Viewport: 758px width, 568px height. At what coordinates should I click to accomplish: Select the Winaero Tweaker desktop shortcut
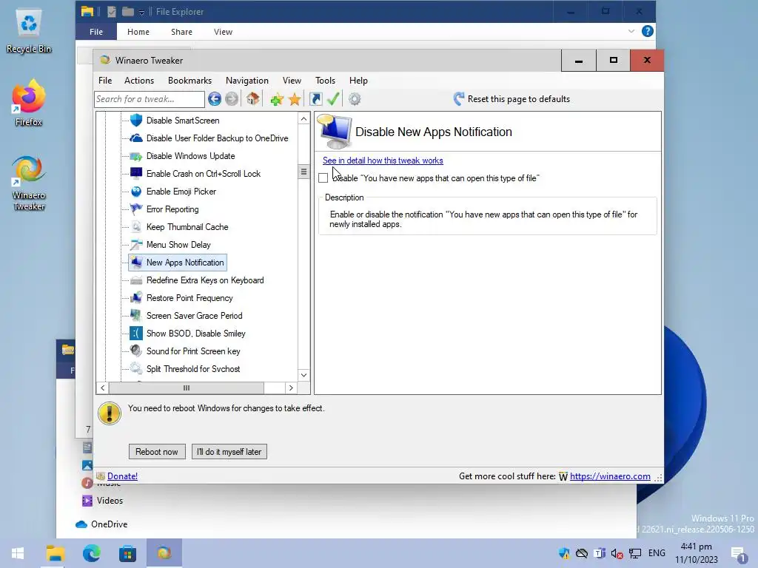29,183
